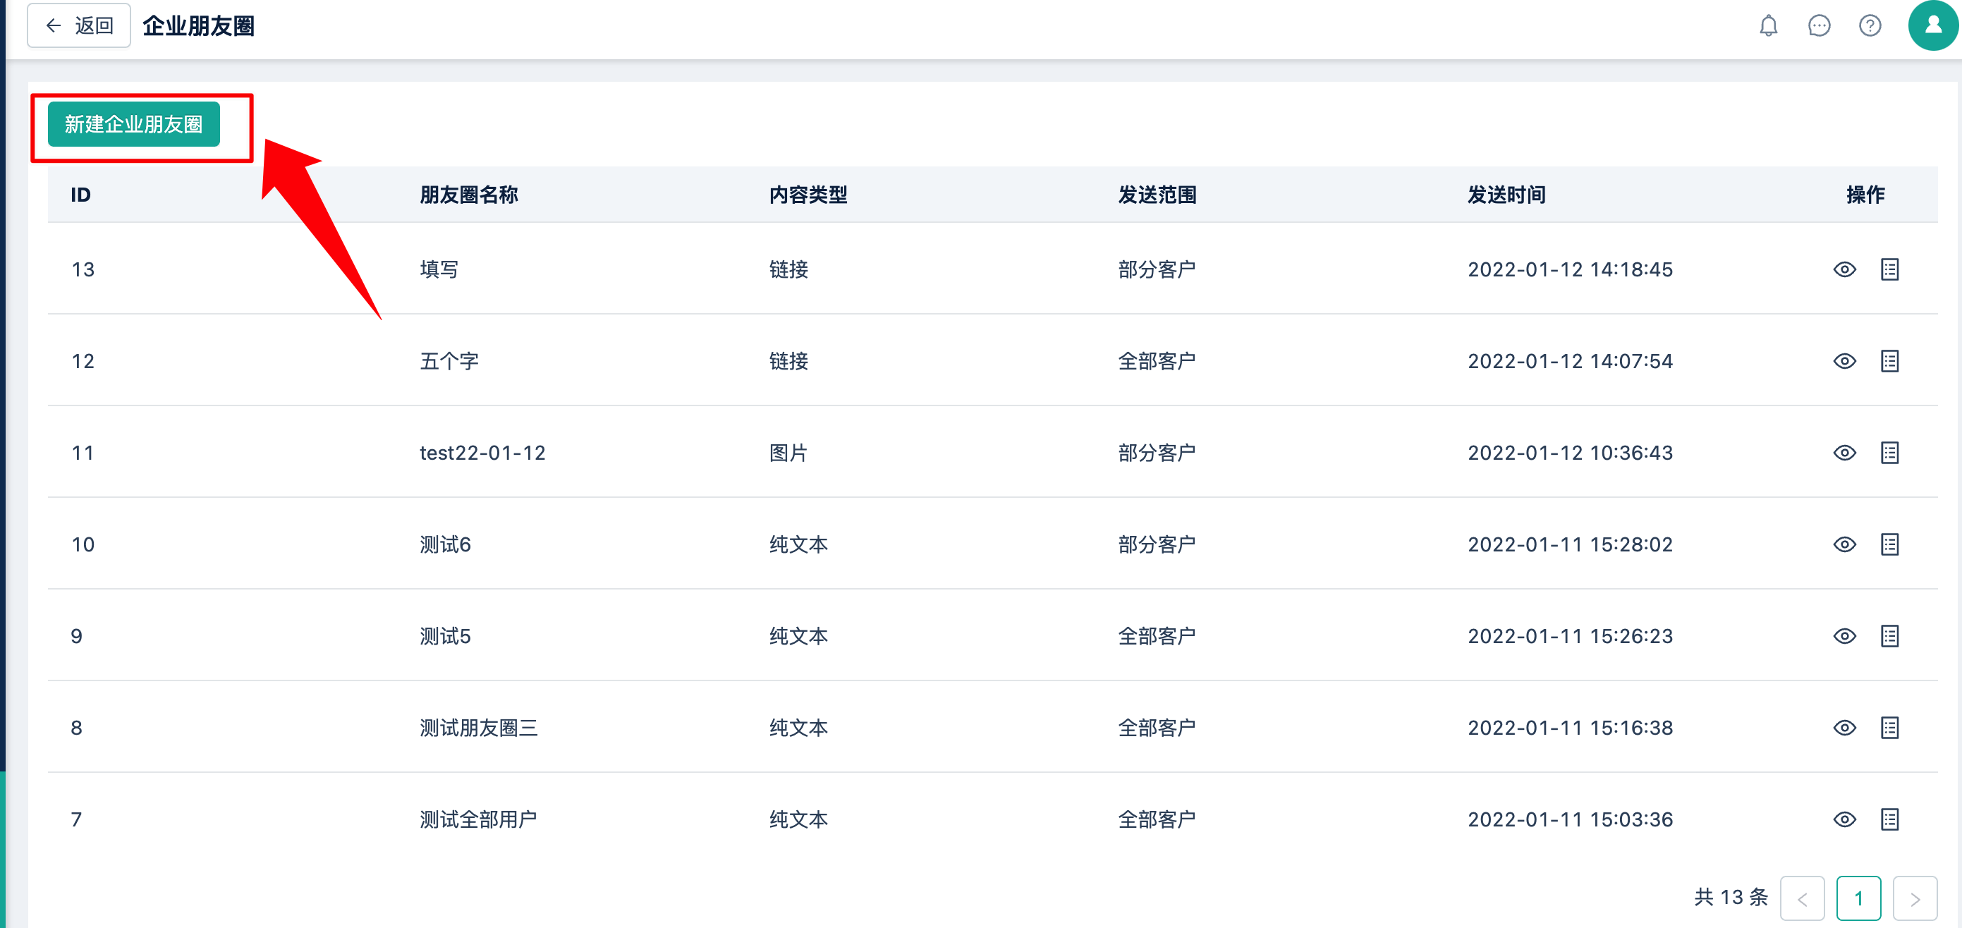Open the user avatar profile menu
The width and height of the screenshot is (1962, 928).
click(x=1932, y=26)
